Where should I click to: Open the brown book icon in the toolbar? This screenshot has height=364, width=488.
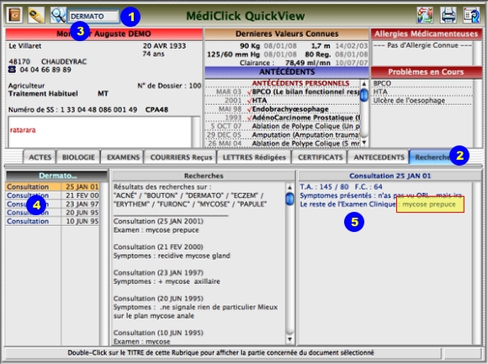tap(14, 15)
